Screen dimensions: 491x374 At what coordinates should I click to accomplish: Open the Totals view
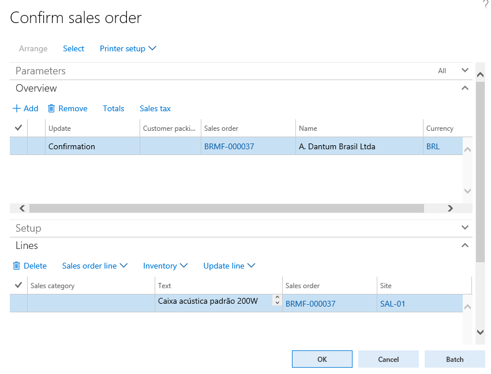(113, 108)
